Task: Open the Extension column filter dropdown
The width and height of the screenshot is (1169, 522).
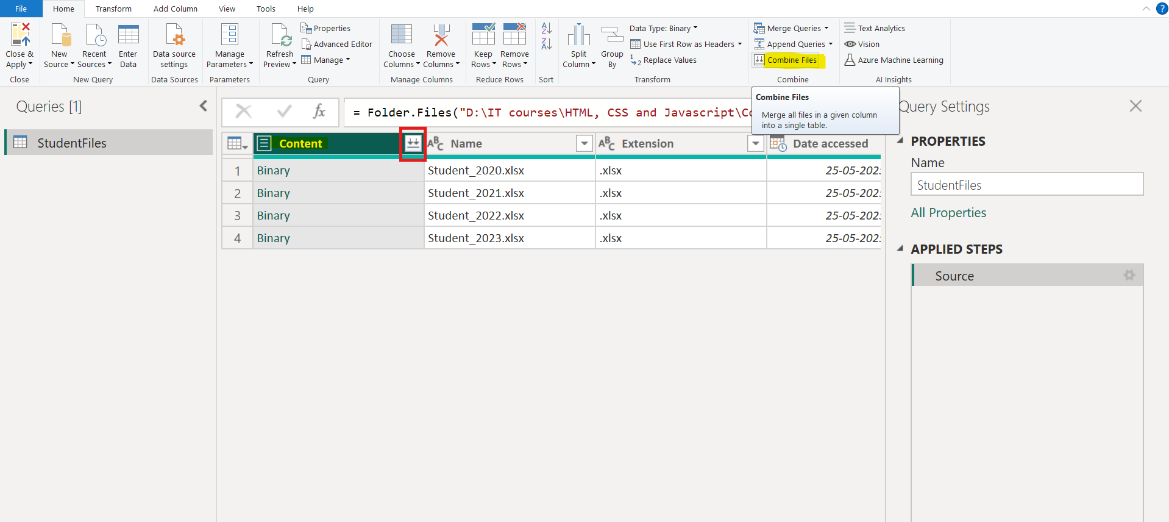Action: 755,144
